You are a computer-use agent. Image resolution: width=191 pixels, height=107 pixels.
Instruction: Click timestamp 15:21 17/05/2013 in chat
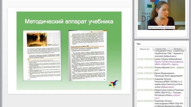pyautogui.click(x=146, y=101)
